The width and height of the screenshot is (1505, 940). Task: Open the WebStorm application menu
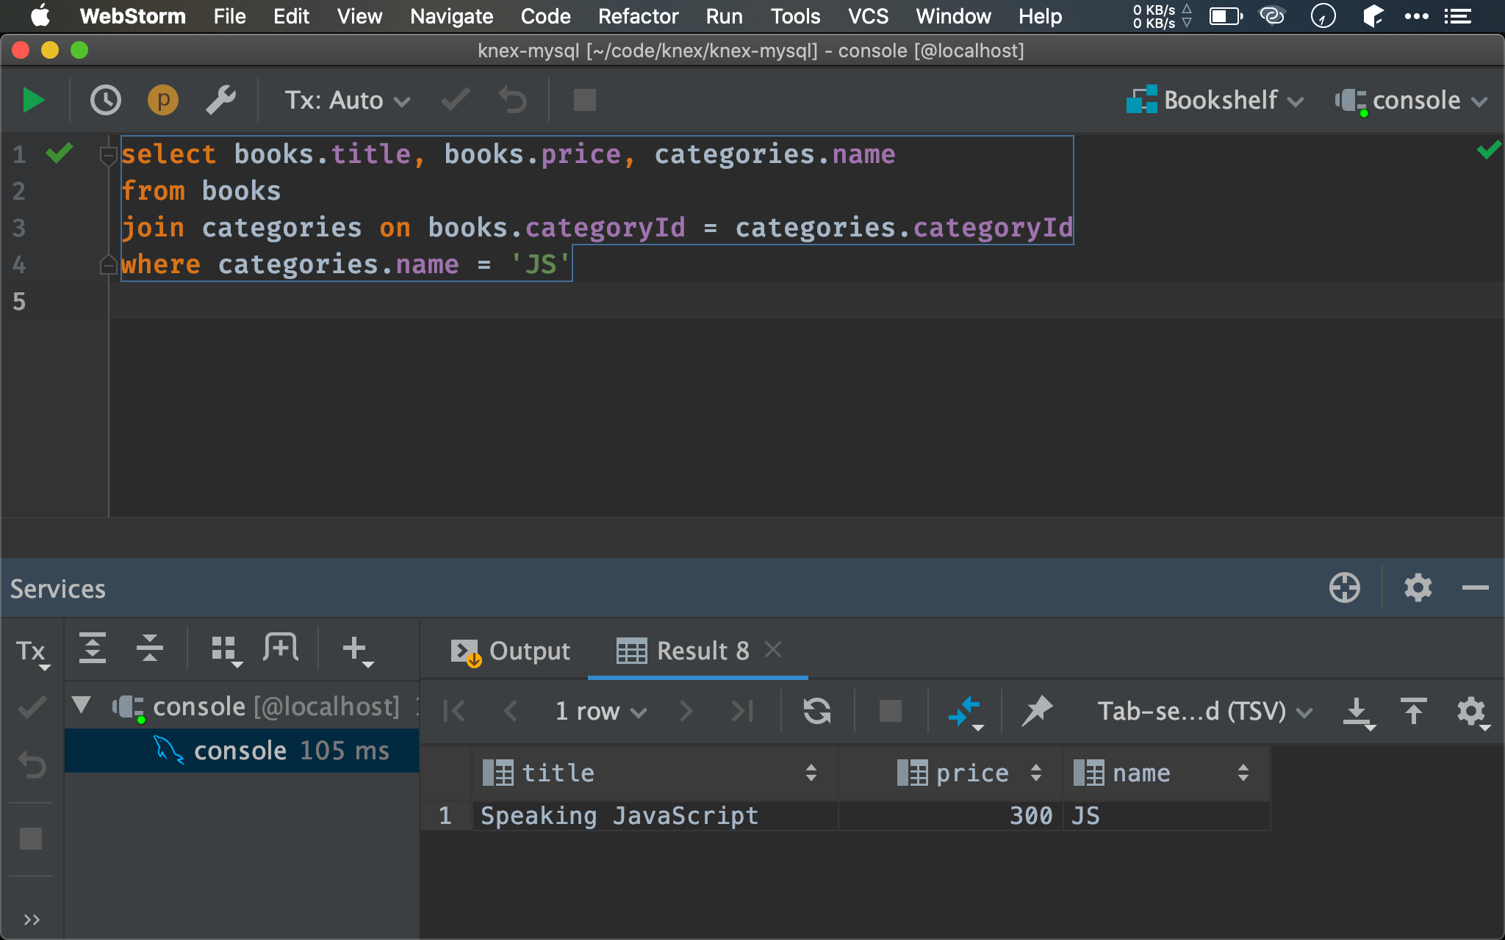click(132, 16)
